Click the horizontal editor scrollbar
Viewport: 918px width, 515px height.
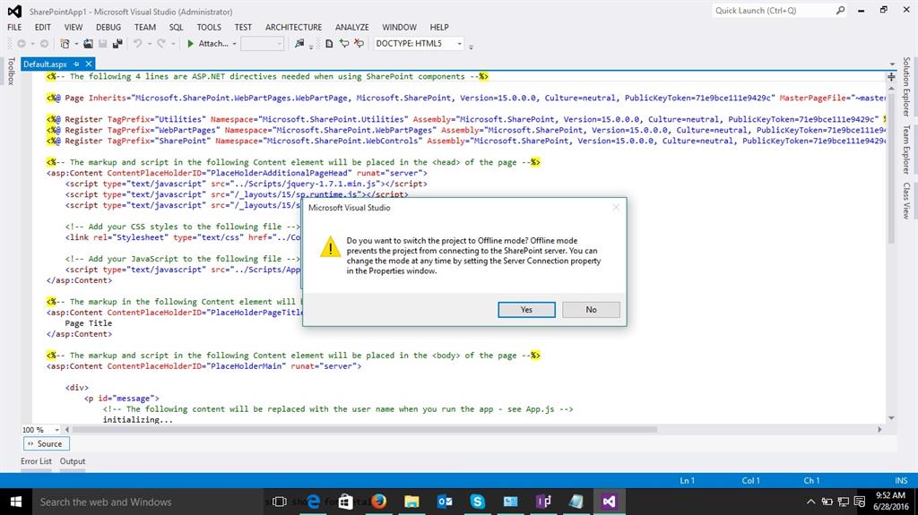tap(364, 430)
